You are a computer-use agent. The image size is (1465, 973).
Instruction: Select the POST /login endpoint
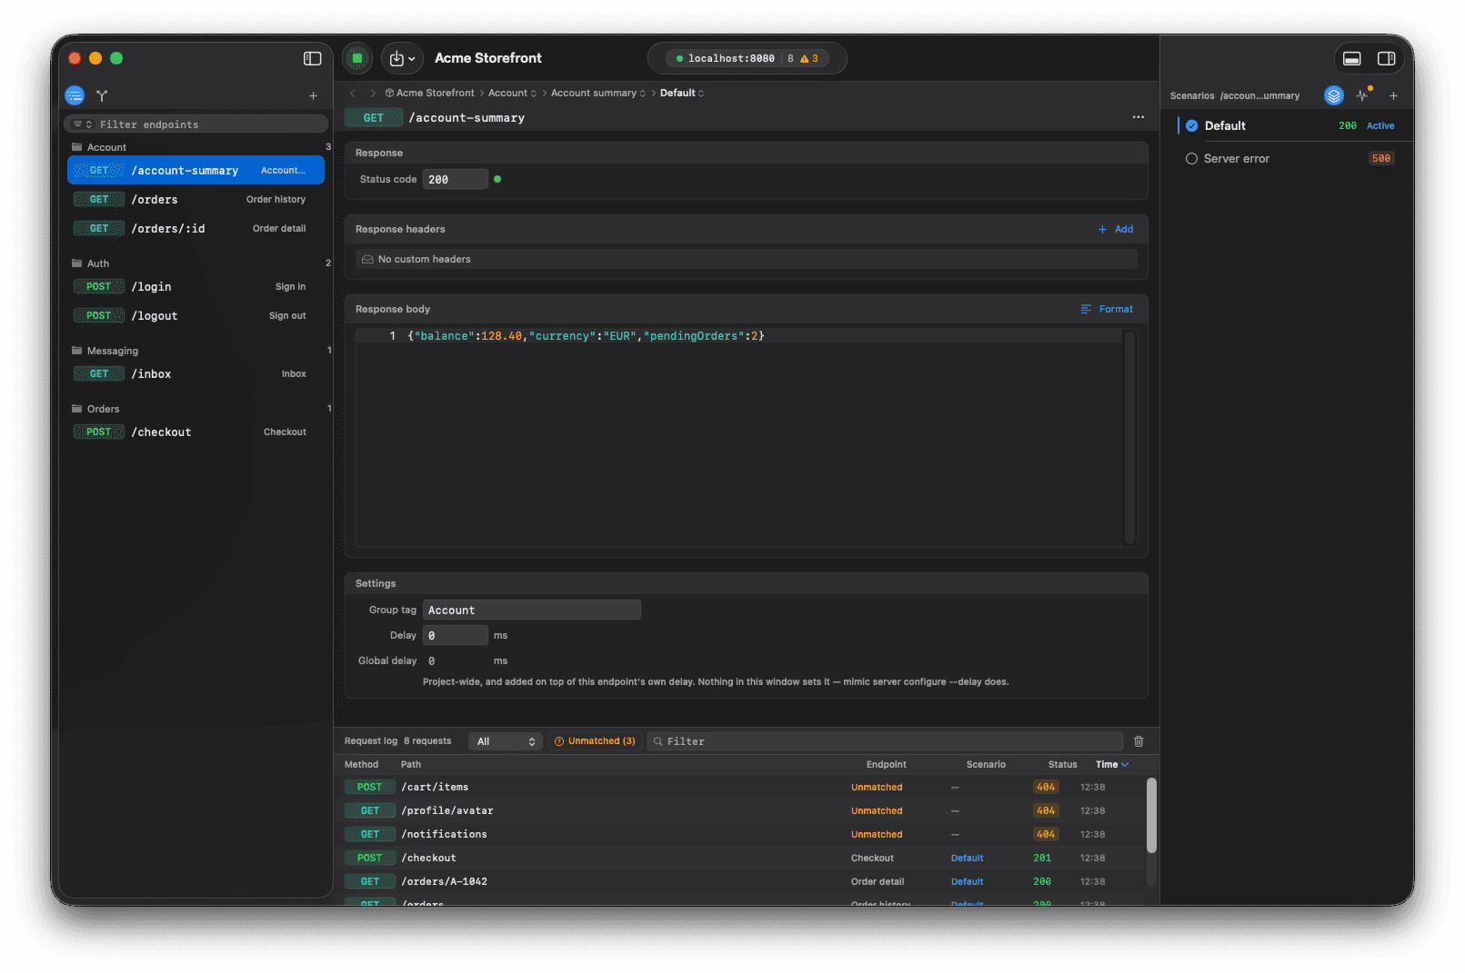coord(196,286)
